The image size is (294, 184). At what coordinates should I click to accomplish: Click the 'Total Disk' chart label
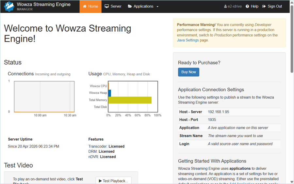pos(100,107)
